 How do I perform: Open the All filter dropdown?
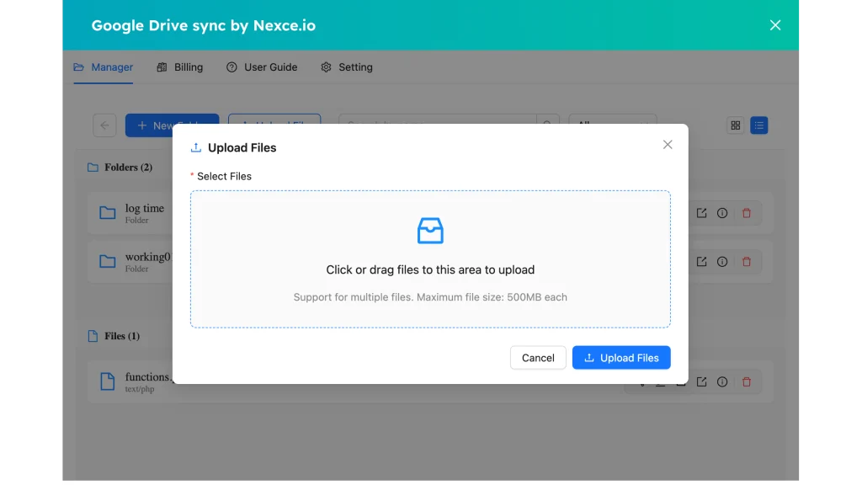pos(613,120)
